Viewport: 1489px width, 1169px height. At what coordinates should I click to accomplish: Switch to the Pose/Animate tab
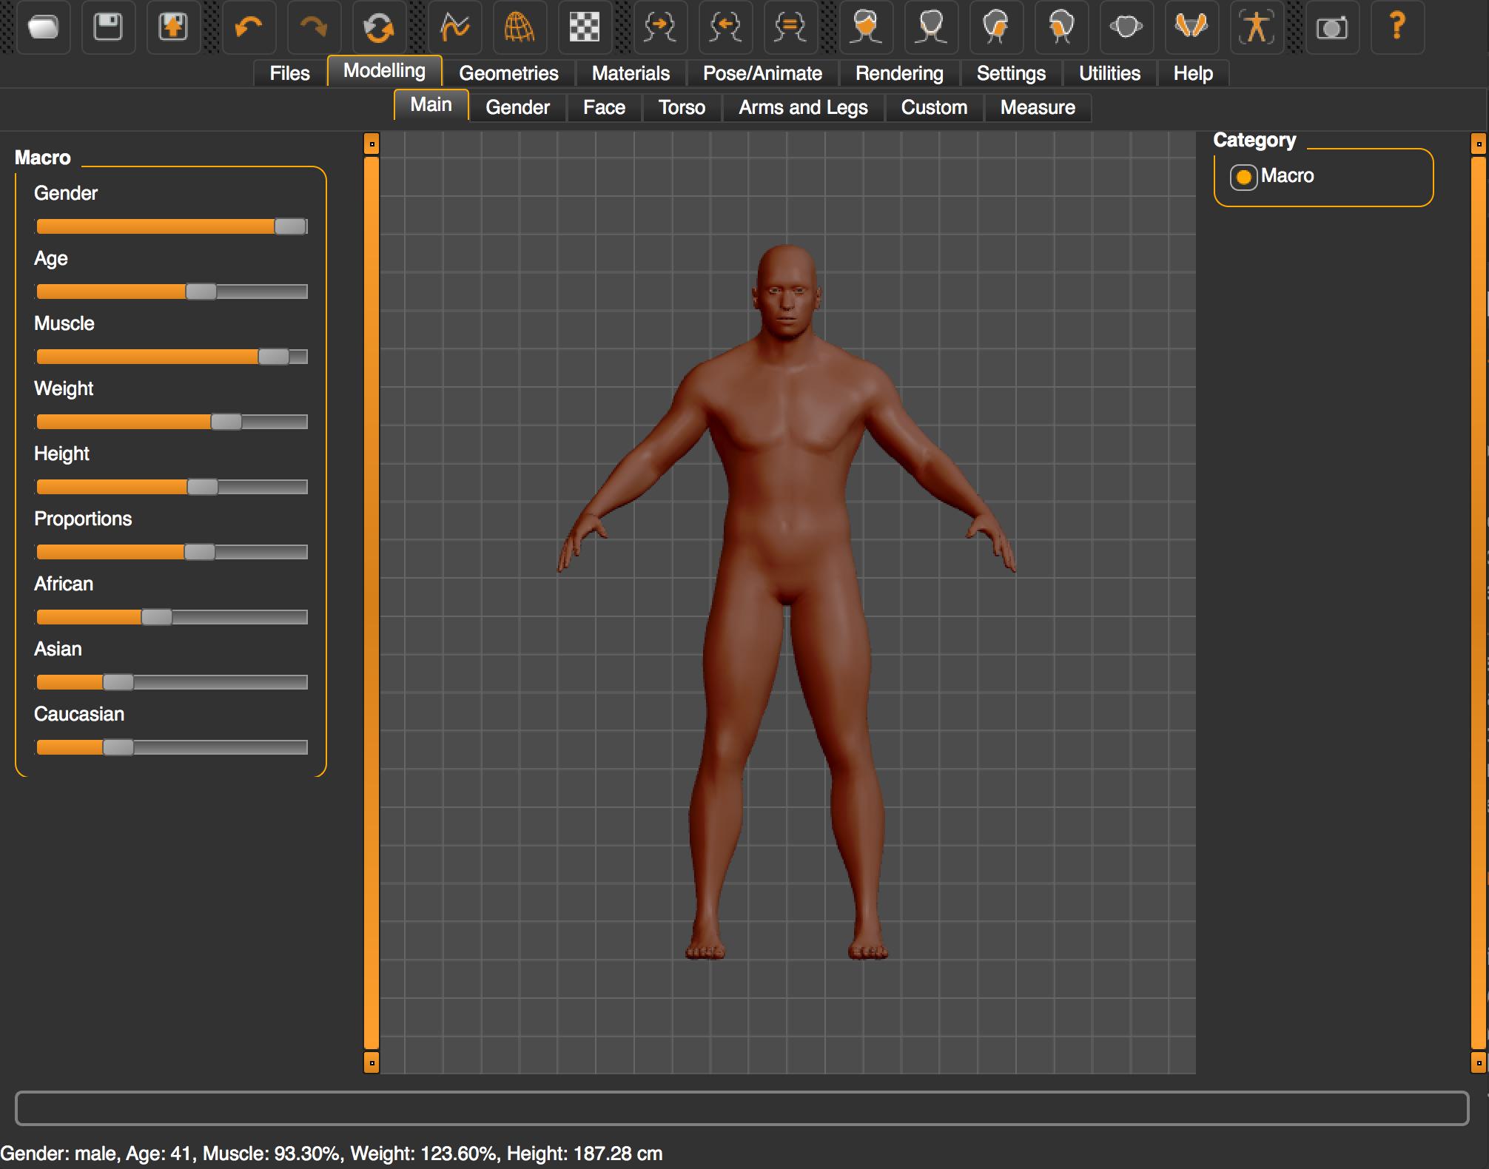coord(763,73)
